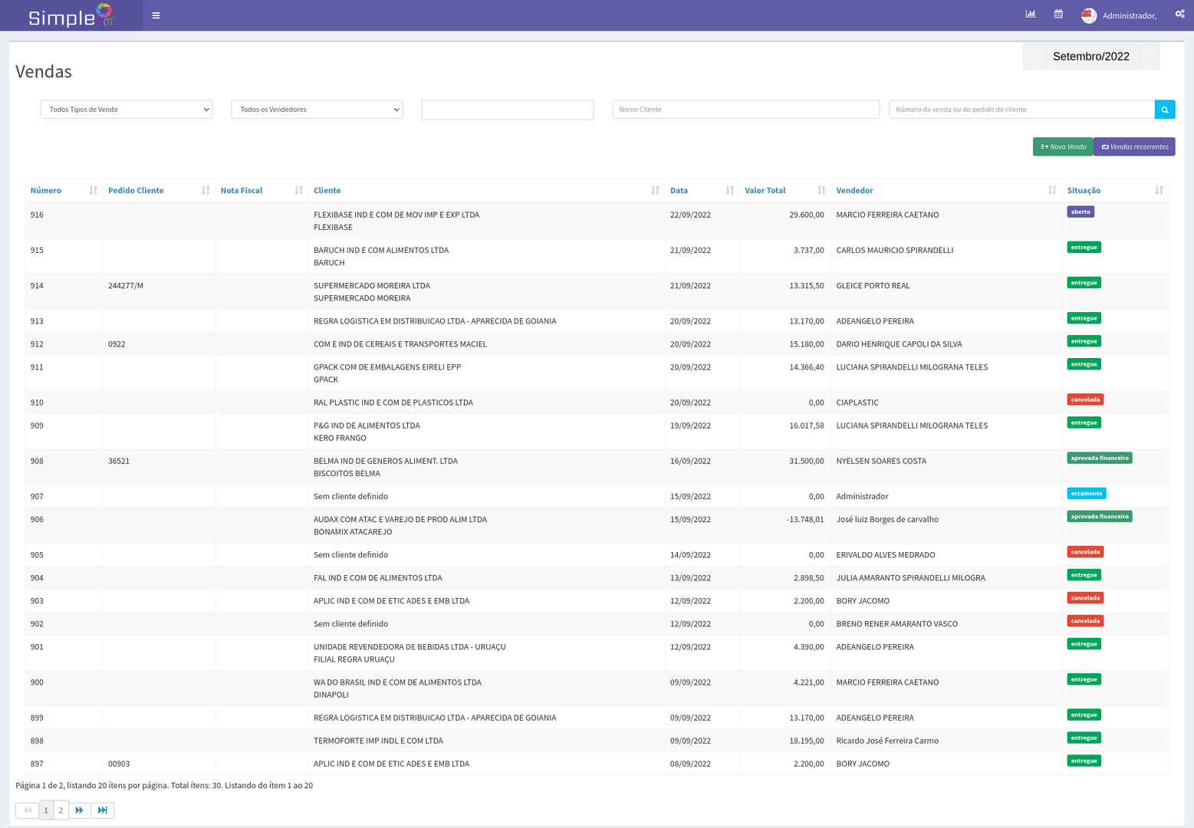Open the bar chart reports icon
This screenshot has height=828, width=1194.
click(x=1031, y=14)
